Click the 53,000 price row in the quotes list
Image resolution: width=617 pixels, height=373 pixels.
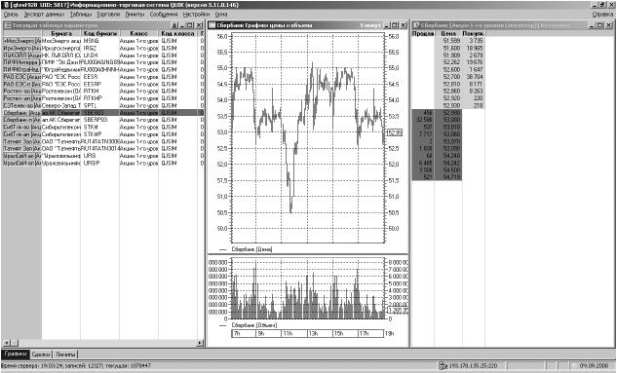437,120
